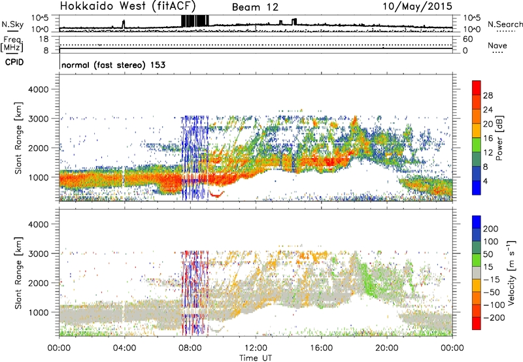Select the 'Slant Range [km]' label of the power panel
This screenshot has height=362, width=523.
coord(18,138)
